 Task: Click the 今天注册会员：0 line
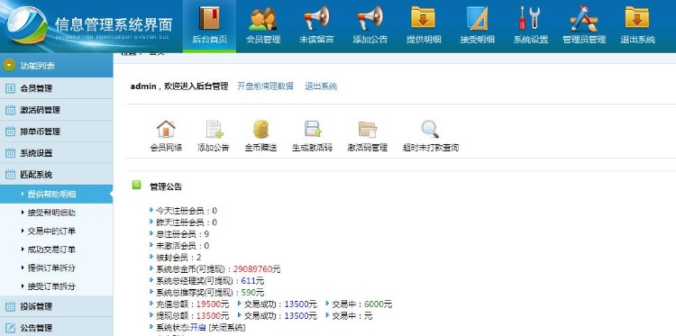tap(187, 211)
